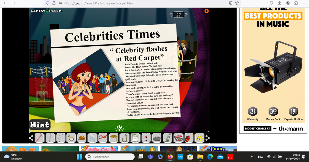Expand hidden system tray icons chevron

(x=252, y=157)
